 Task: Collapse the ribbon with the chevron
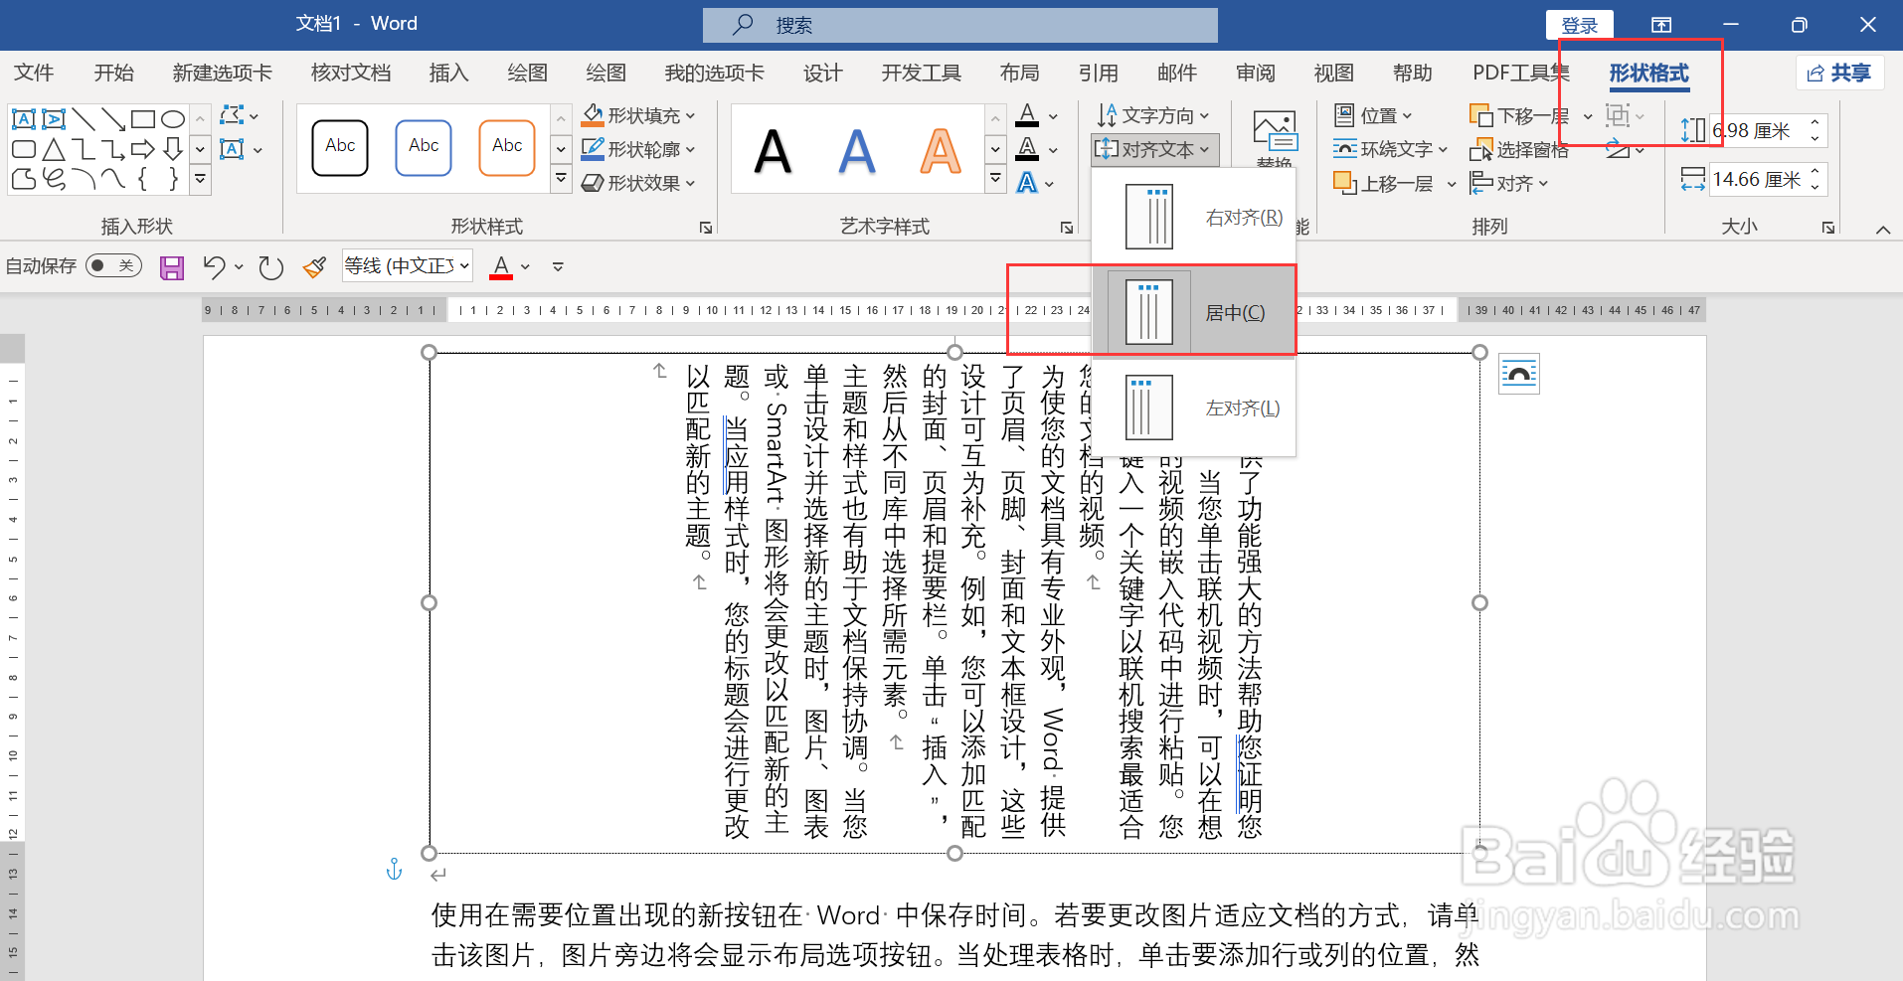point(1883,230)
